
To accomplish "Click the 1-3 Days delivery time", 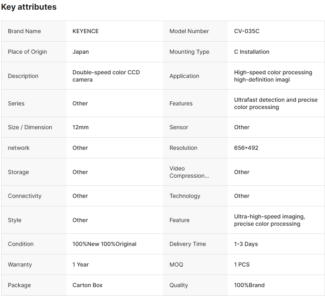I will click(246, 244).
